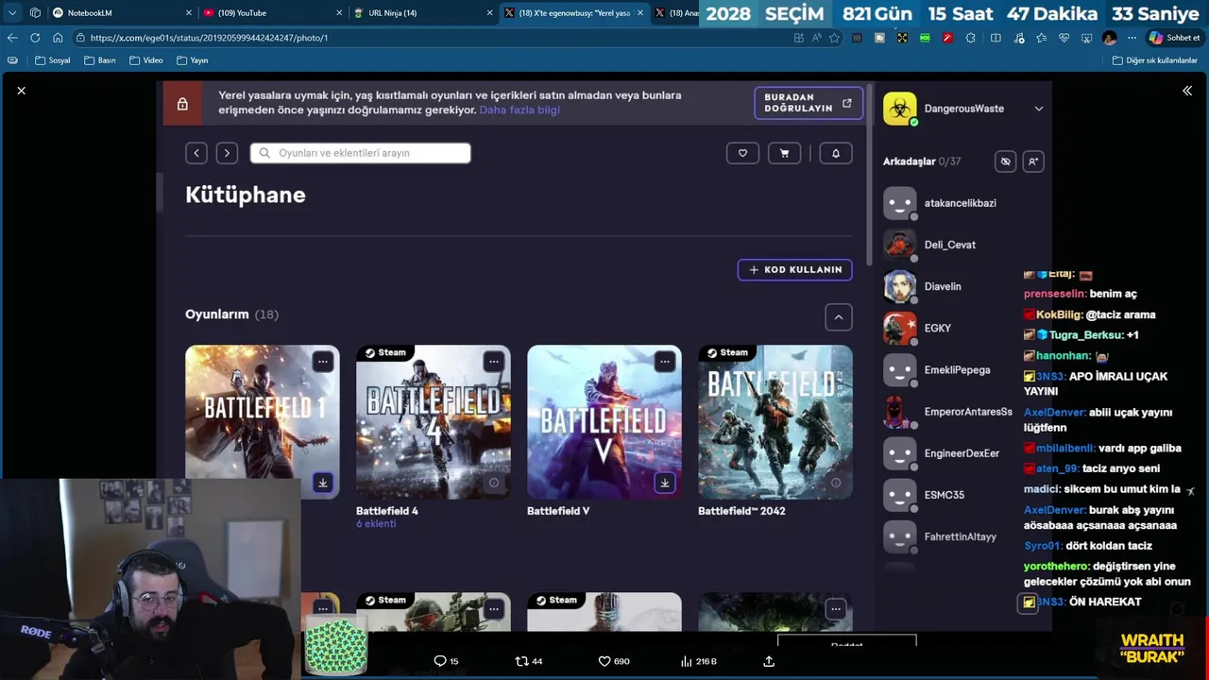The width and height of the screenshot is (1209, 680).
Task: Open the EA wishlist heart icon
Action: [x=742, y=153]
